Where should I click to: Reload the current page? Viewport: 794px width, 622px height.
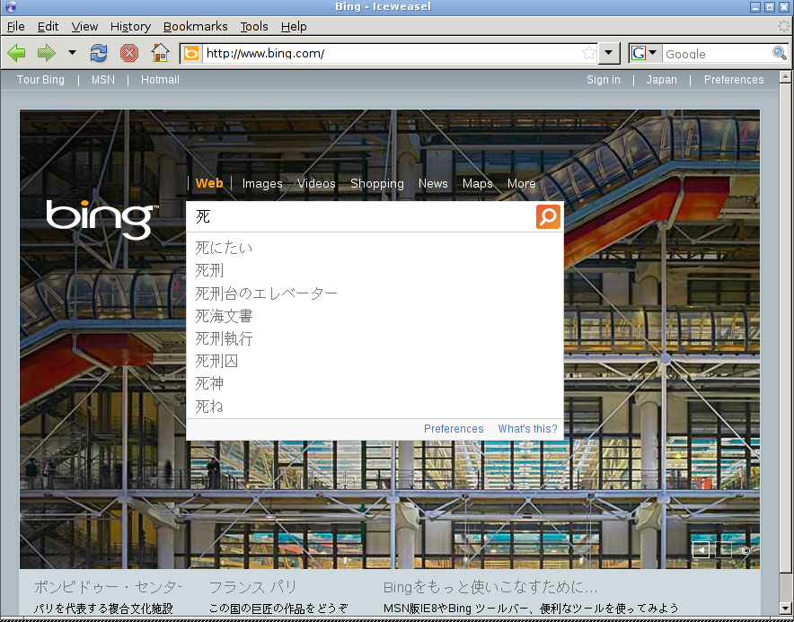pos(99,53)
